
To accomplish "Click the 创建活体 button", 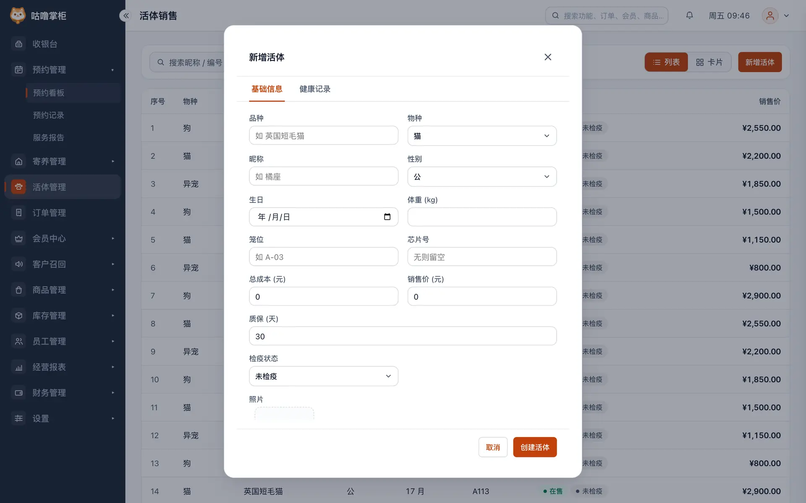I will click(x=535, y=447).
